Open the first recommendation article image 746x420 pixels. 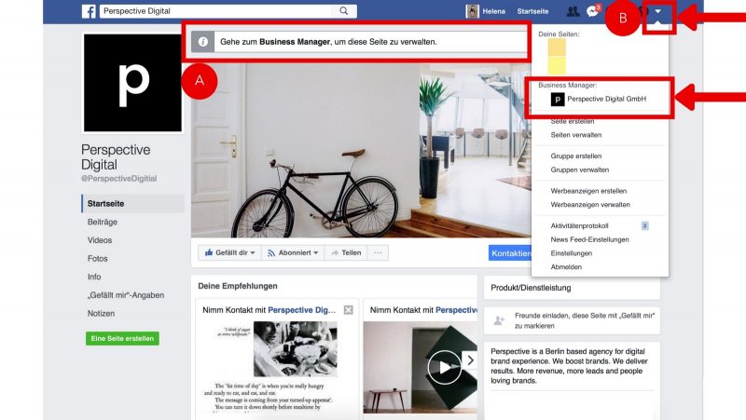(x=295, y=348)
